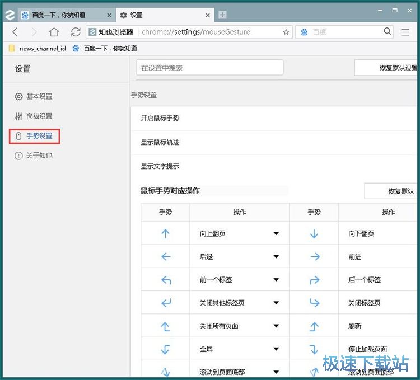Reload the page with the refresh icon
Image resolution: width=420 pixels, height=380 pixels.
[76, 32]
